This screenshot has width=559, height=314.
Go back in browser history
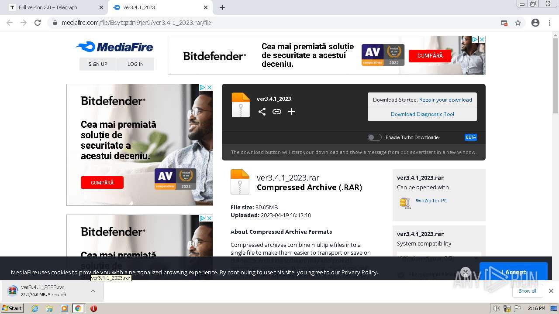pyautogui.click(x=10, y=23)
